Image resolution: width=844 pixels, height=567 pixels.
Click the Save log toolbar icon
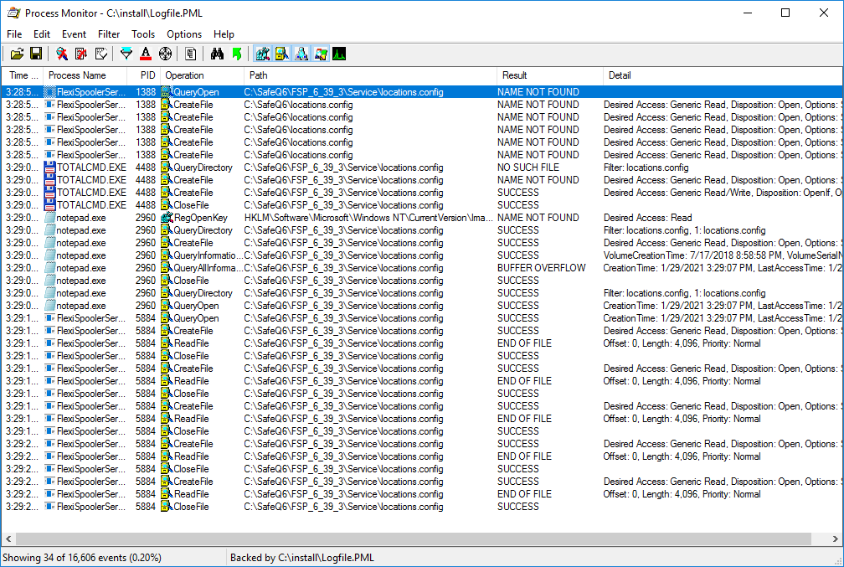[x=36, y=53]
